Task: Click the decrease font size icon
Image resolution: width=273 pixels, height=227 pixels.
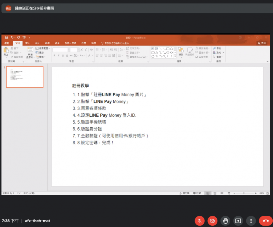Action: [x=86, y=50]
